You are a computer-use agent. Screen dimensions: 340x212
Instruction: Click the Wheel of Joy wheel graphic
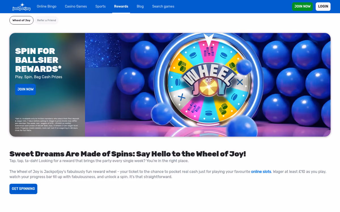point(209,82)
